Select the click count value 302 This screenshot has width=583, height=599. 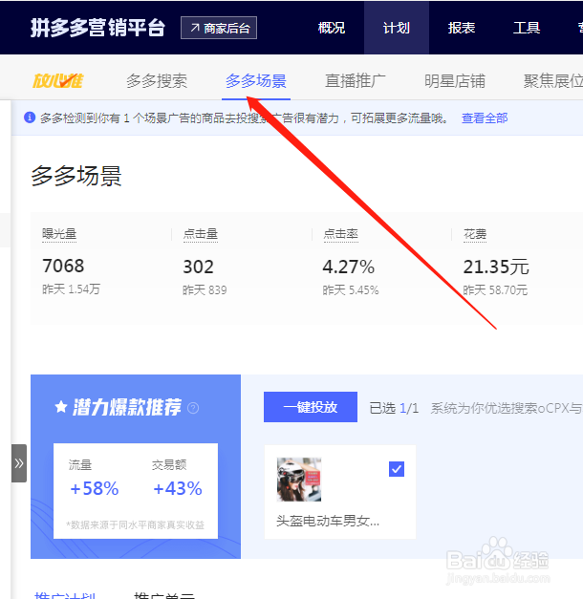tap(198, 267)
